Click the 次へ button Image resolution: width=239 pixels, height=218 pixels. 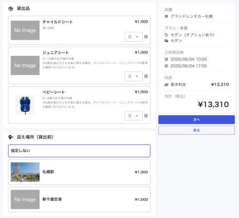point(196,119)
